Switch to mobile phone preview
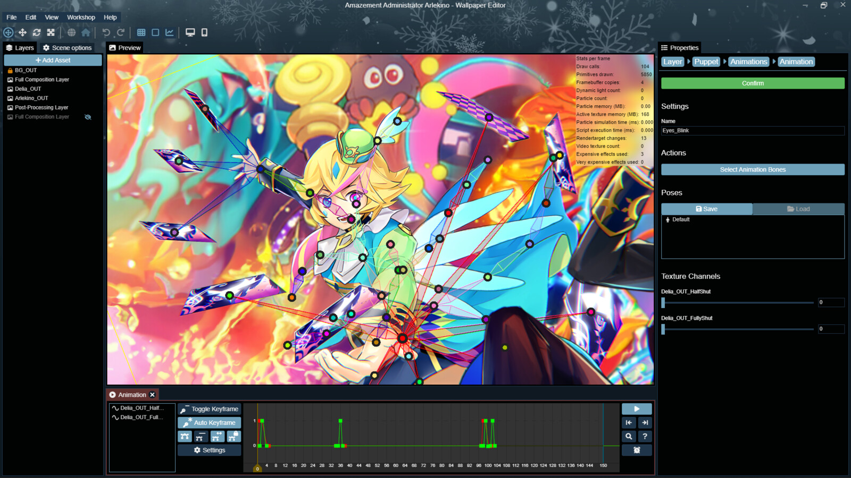Image resolution: width=851 pixels, height=478 pixels. (204, 32)
